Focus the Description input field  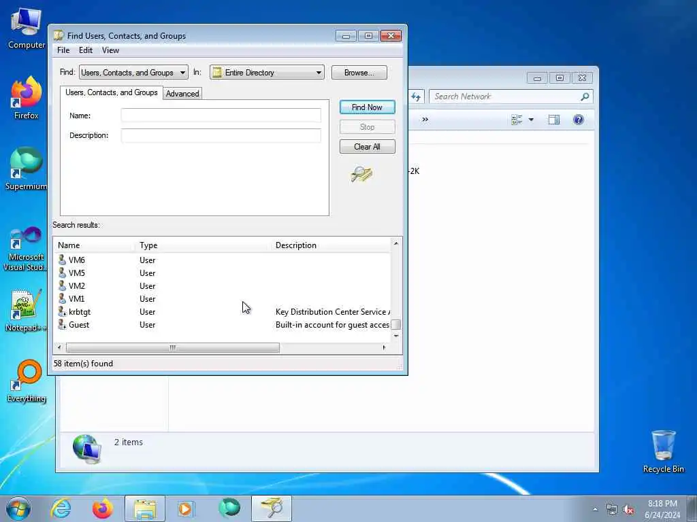(x=221, y=135)
